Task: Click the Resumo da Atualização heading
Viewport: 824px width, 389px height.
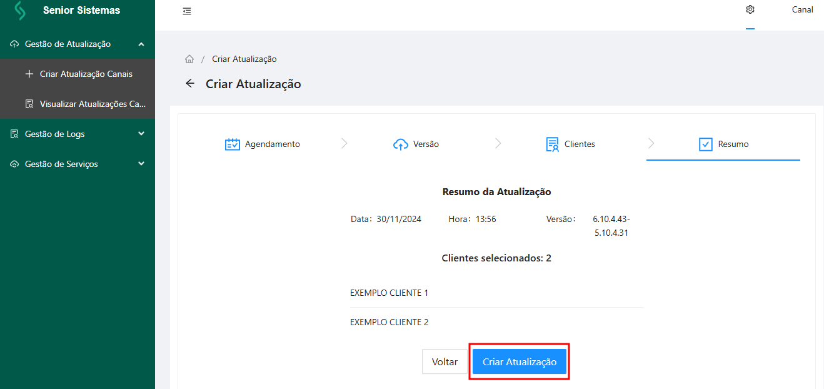Action: click(x=496, y=192)
